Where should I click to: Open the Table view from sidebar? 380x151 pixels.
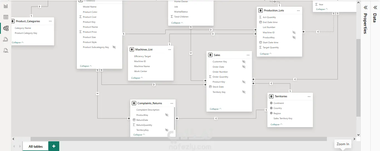point(6,17)
